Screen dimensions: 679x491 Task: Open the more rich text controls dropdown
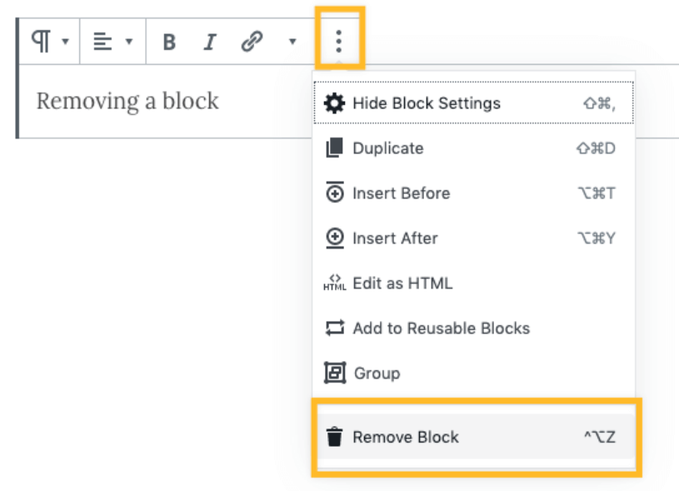292,42
